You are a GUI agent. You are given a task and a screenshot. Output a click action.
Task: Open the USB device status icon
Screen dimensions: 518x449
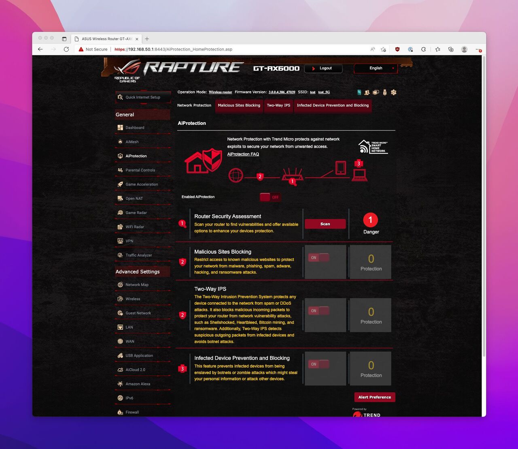point(384,92)
